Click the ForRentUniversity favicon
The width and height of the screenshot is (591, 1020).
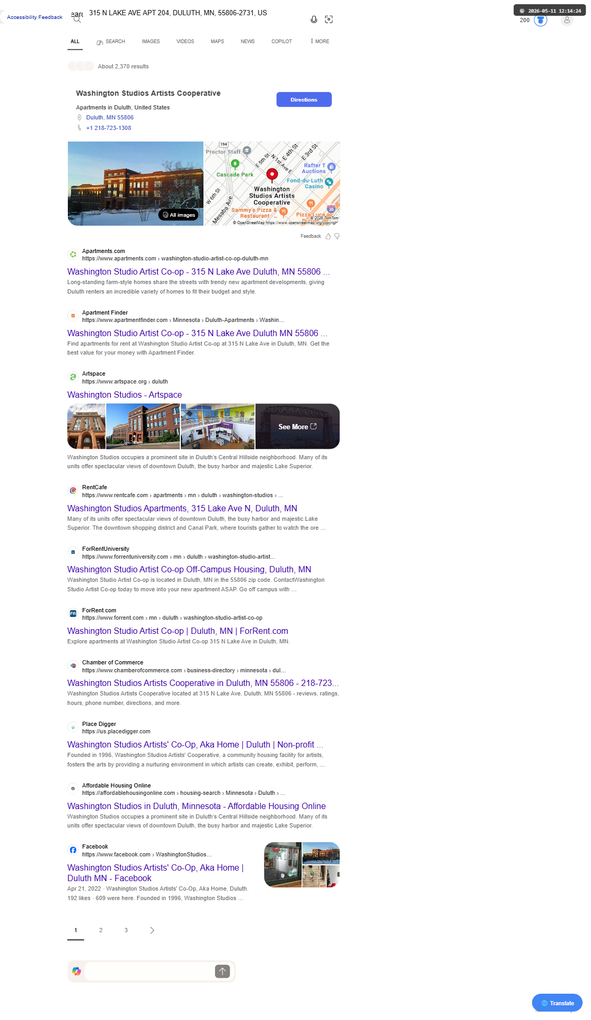(73, 552)
